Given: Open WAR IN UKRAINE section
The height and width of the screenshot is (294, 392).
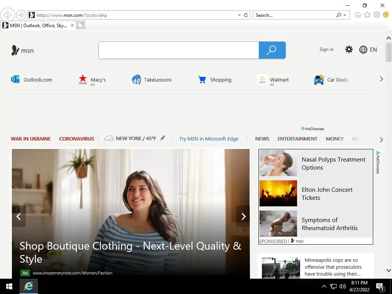Looking at the screenshot, I should [x=31, y=139].
